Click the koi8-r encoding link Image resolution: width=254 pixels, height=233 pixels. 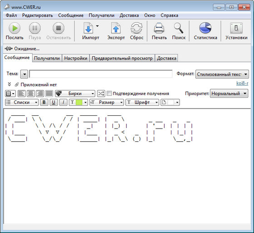[x=242, y=83]
